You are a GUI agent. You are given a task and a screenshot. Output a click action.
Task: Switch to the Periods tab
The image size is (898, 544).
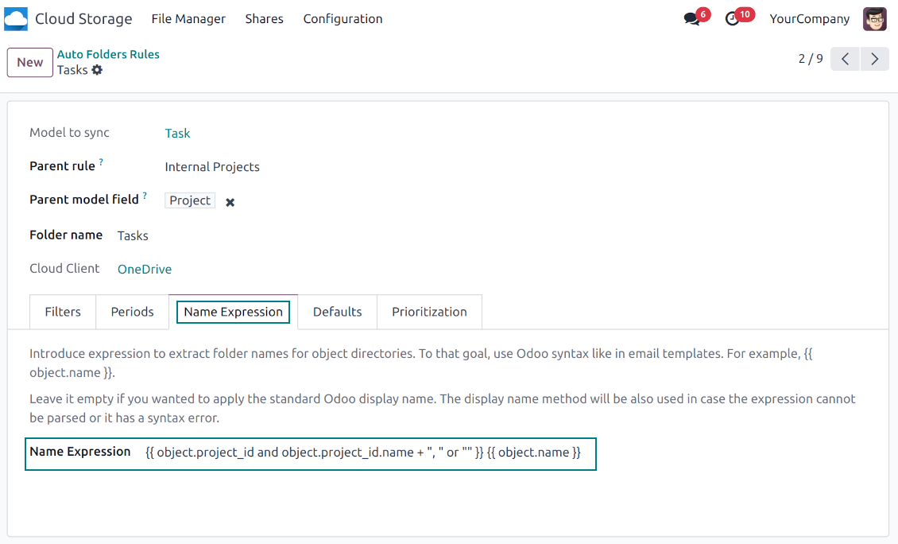(132, 312)
